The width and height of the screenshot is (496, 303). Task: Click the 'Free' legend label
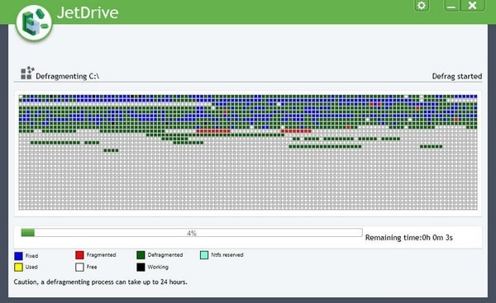click(x=92, y=267)
